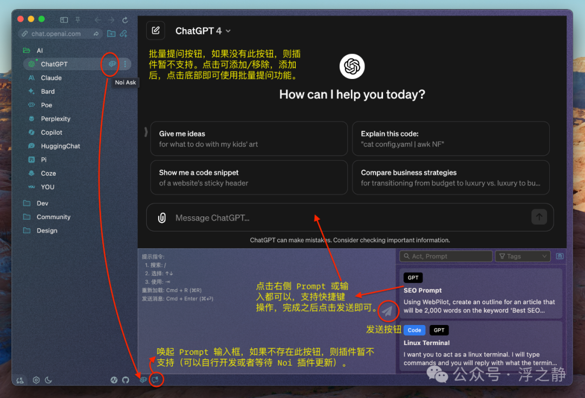Toggle dark mode moon icon
Viewport: 585px width, 398px height.
(49, 380)
